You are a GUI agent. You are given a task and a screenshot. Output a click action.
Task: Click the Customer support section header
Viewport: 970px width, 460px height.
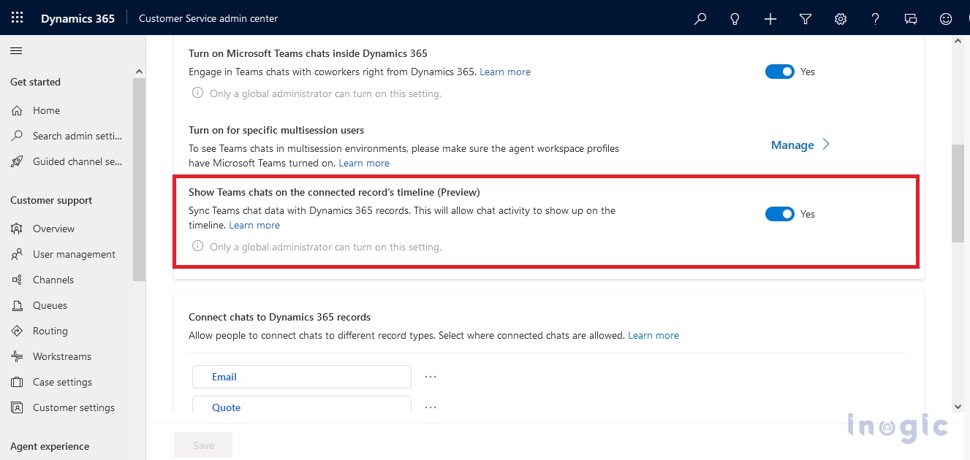(51, 200)
